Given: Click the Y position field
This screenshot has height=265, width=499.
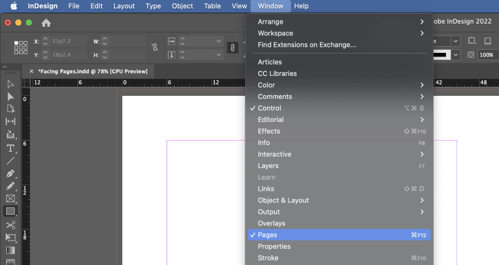Looking at the screenshot, I should [68, 55].
